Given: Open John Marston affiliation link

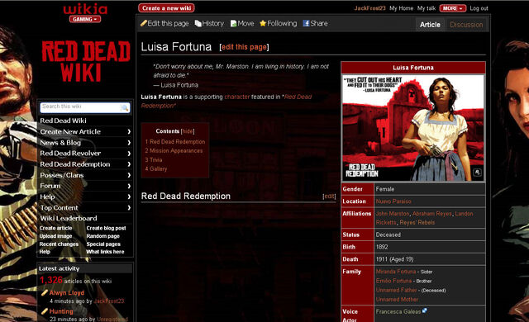Looking at the screenshot, I should [x=393, y=214].
